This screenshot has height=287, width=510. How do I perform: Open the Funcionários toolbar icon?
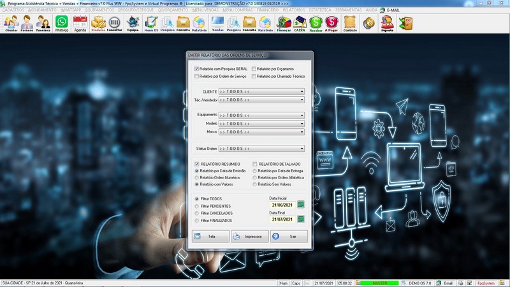point(43,24)
